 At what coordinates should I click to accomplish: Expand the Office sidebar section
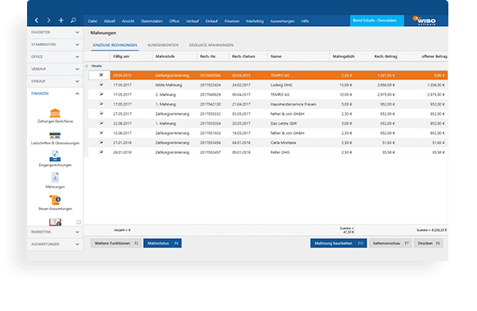click(x=55, y=57)
